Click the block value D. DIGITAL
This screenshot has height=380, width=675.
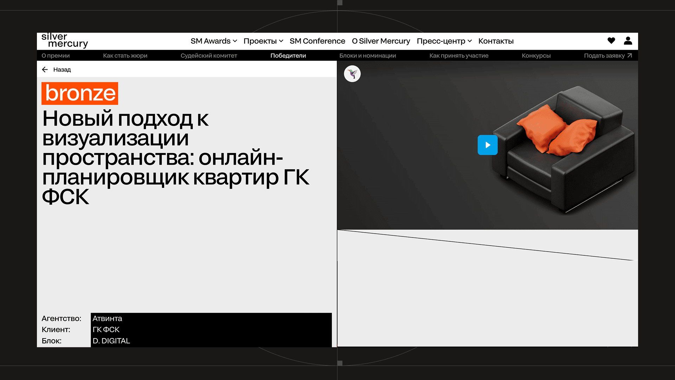pos(111,341)
